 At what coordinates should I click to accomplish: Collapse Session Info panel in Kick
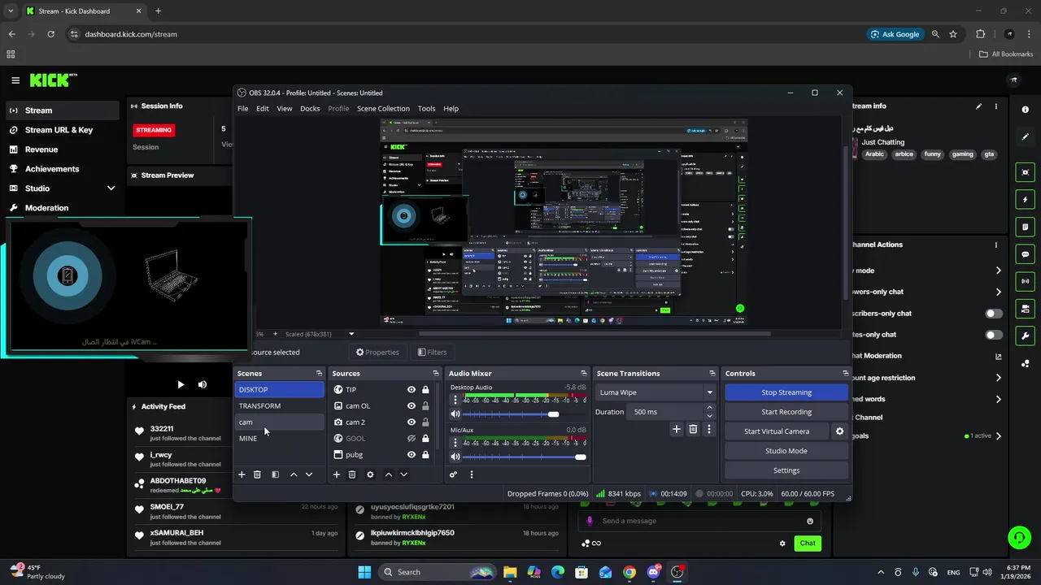[x=134, y=106]
